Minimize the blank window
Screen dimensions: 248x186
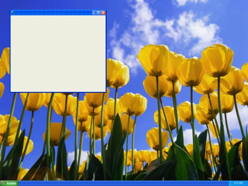[94, 13]
